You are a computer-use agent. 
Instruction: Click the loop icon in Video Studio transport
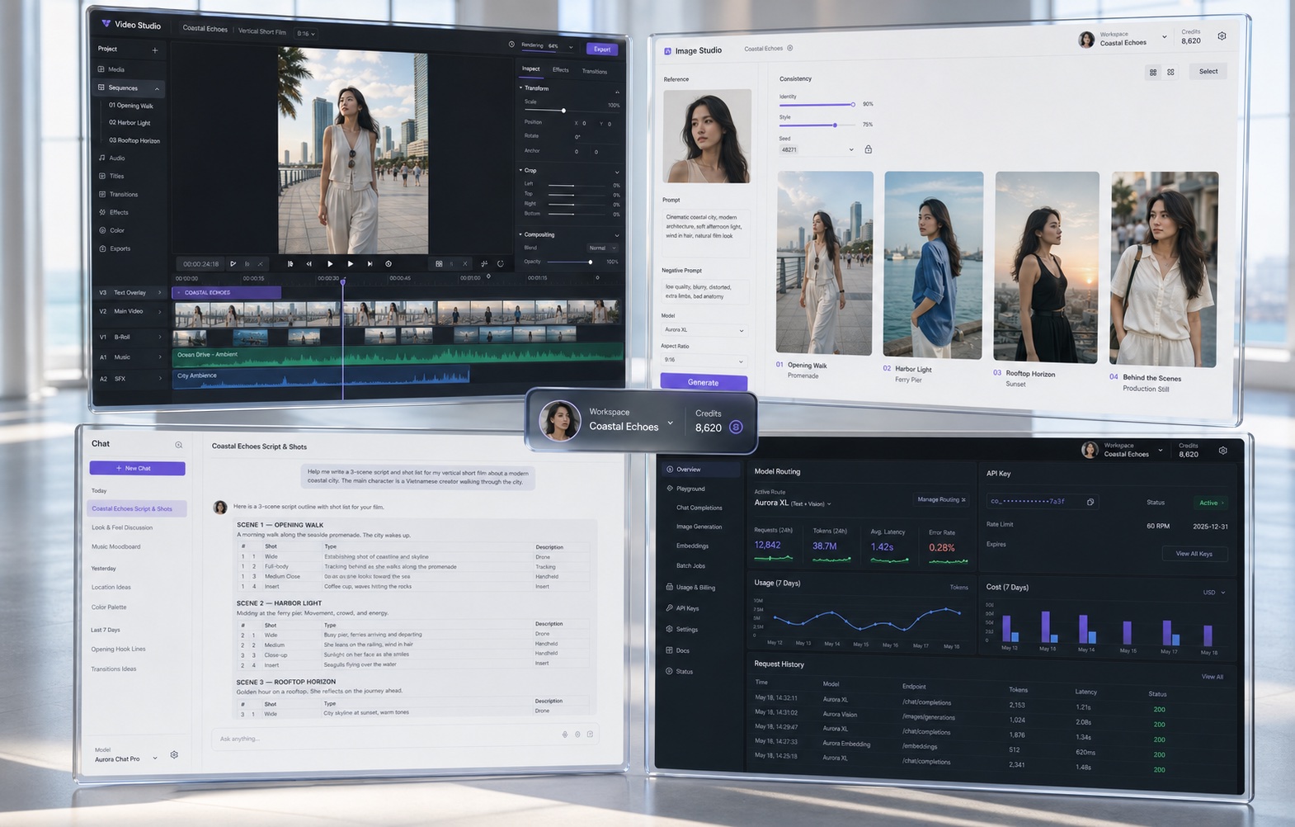pyautogui.click(x=500, y=264)
